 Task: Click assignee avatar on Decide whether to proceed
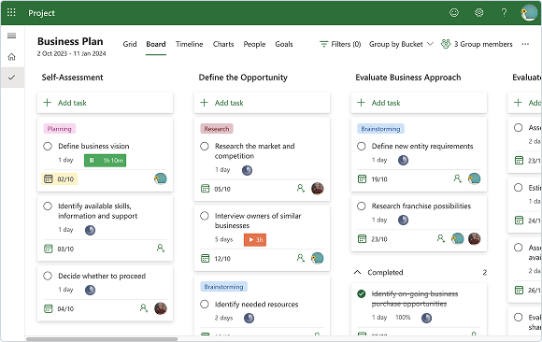[161, 308]
